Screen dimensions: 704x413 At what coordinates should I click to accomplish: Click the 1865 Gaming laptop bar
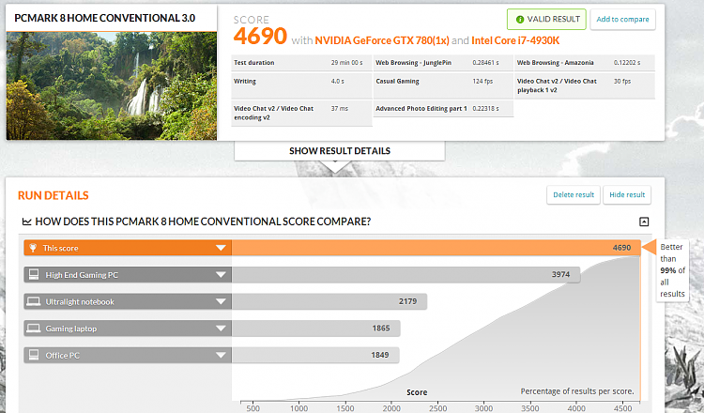(315, 329)
